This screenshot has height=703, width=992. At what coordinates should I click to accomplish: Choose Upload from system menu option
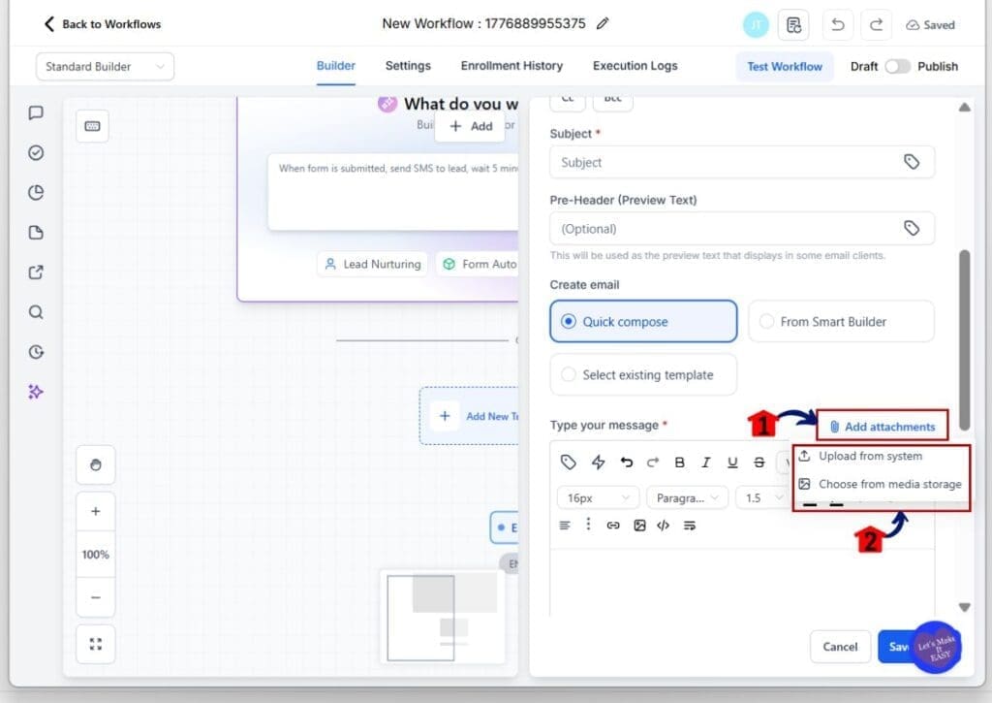pos(870,457)
